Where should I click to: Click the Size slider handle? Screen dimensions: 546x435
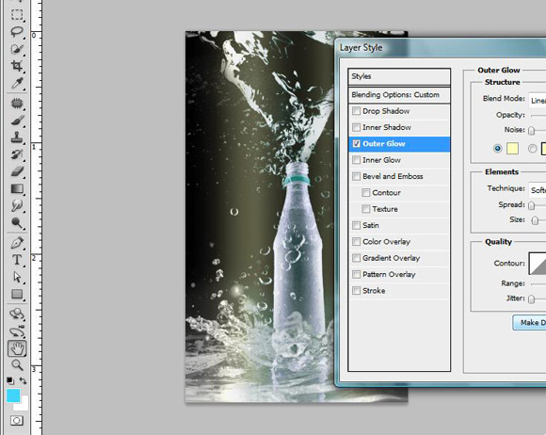(x=536, y=220)
